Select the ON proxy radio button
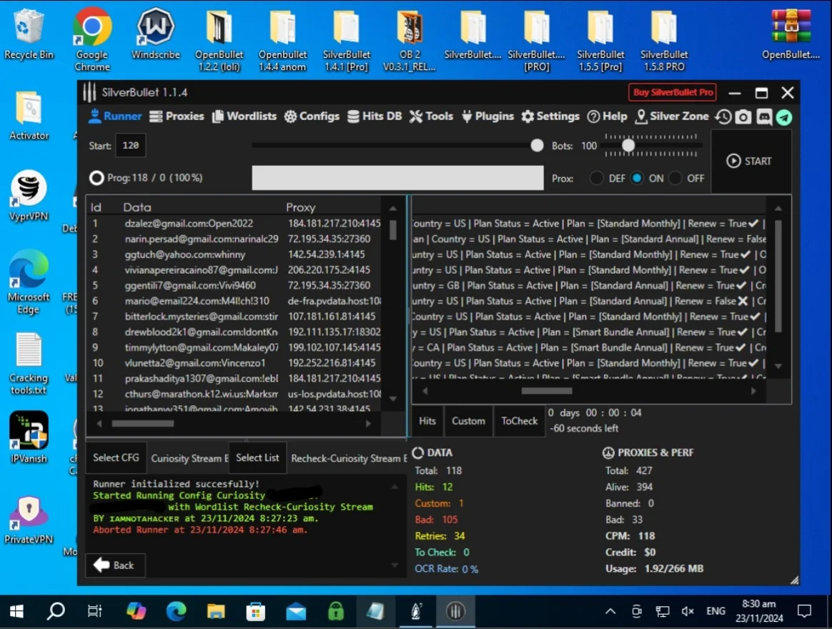Screen dimensions: 832x629 point(638,179)
